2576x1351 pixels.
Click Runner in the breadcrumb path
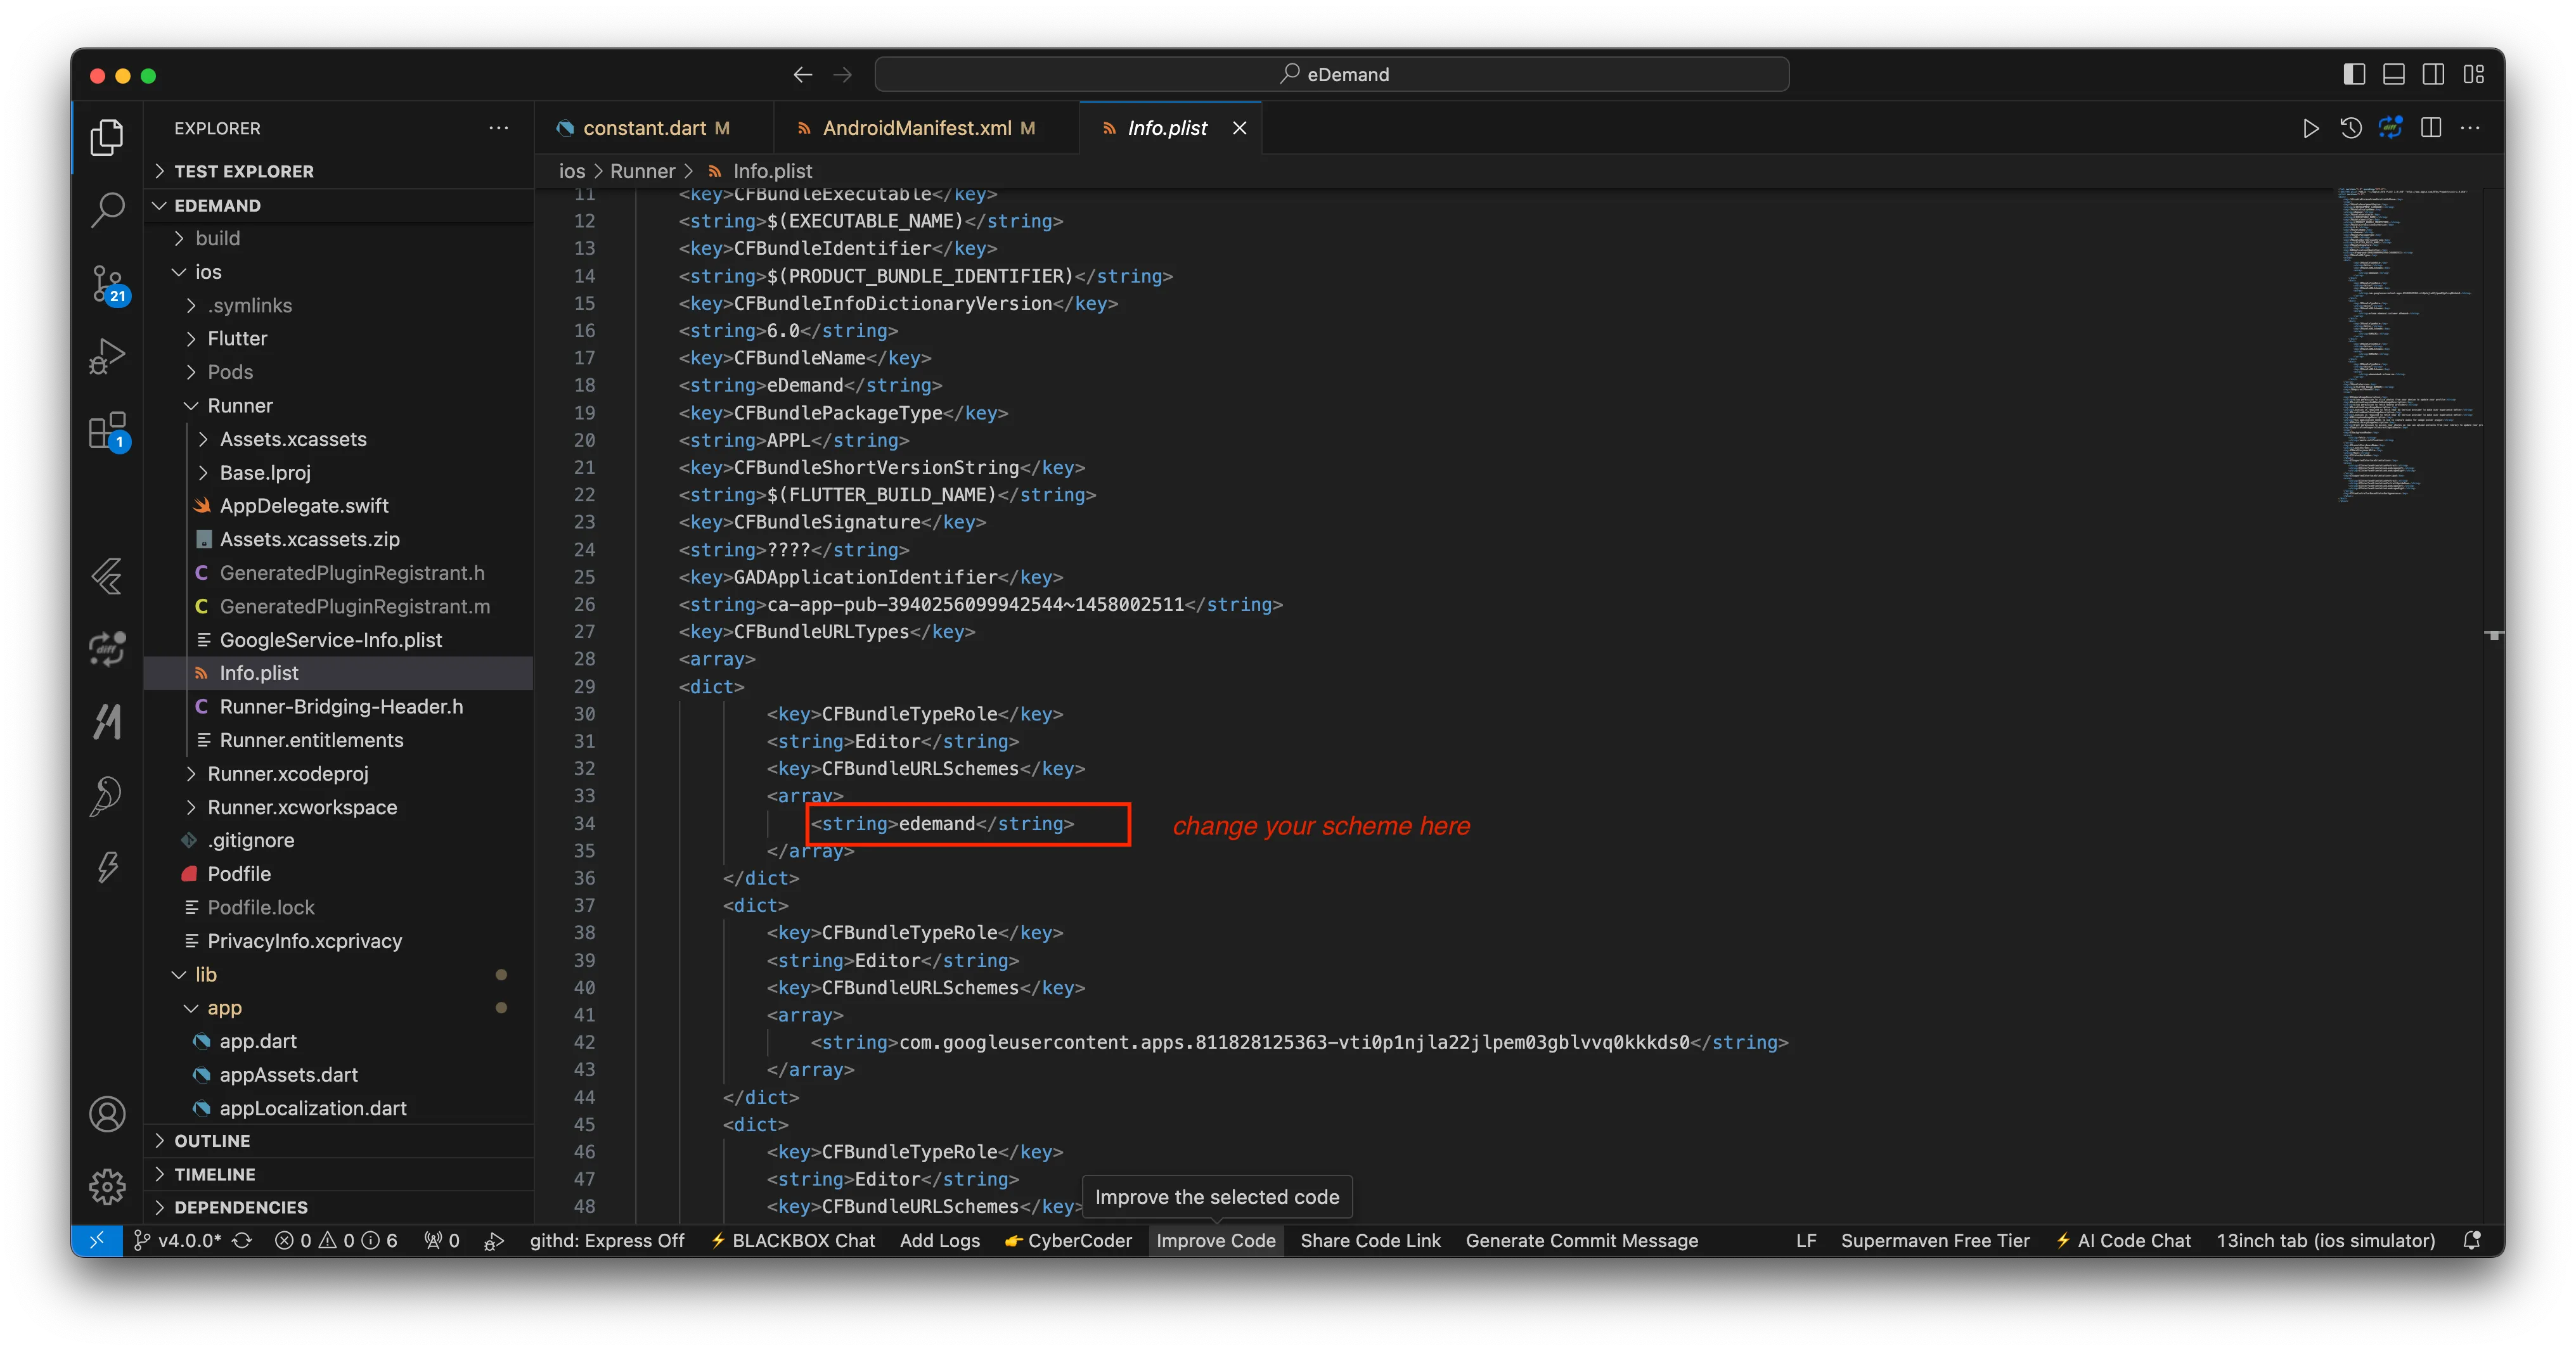(x=642, y=171)
